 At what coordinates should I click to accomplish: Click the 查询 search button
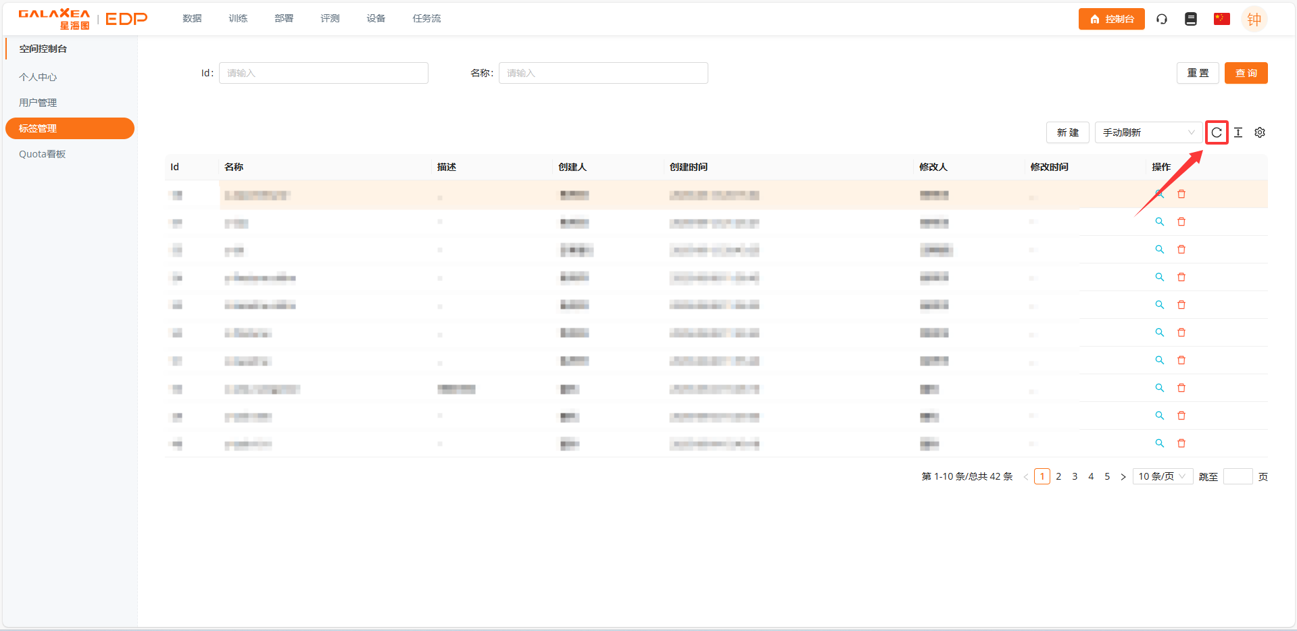click(1245, 73)
